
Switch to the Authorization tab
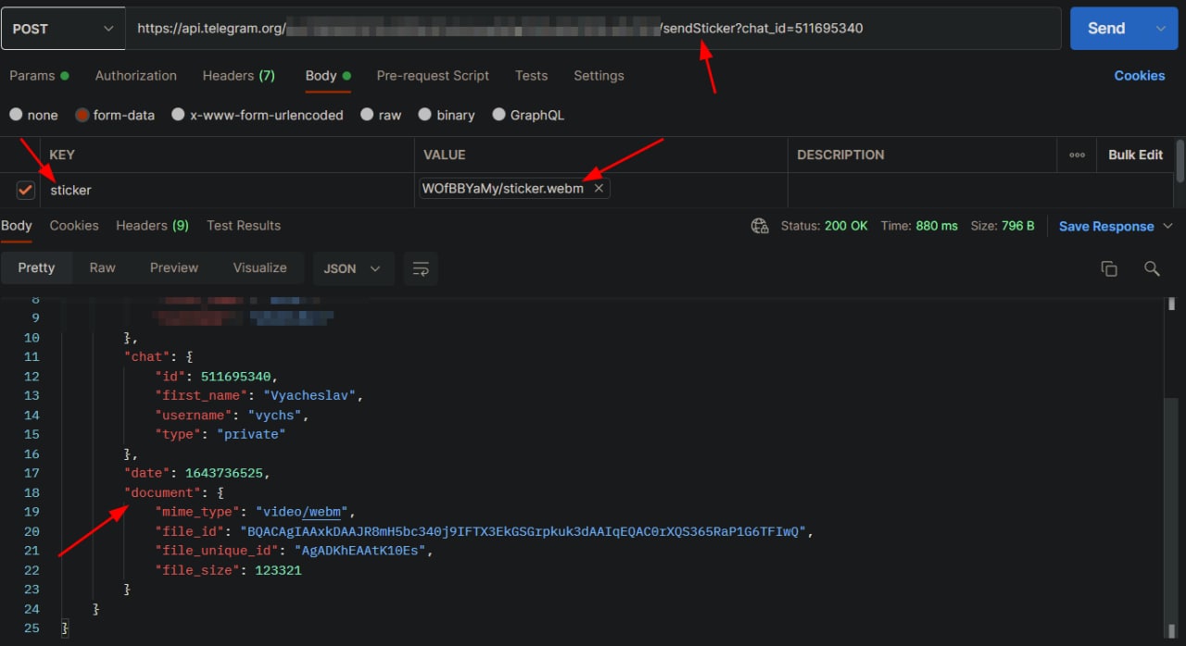click(135, 76)
